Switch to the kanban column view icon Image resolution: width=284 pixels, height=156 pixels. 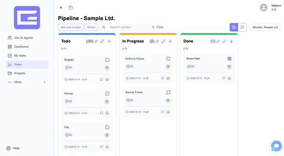click(x=234, y=27)
